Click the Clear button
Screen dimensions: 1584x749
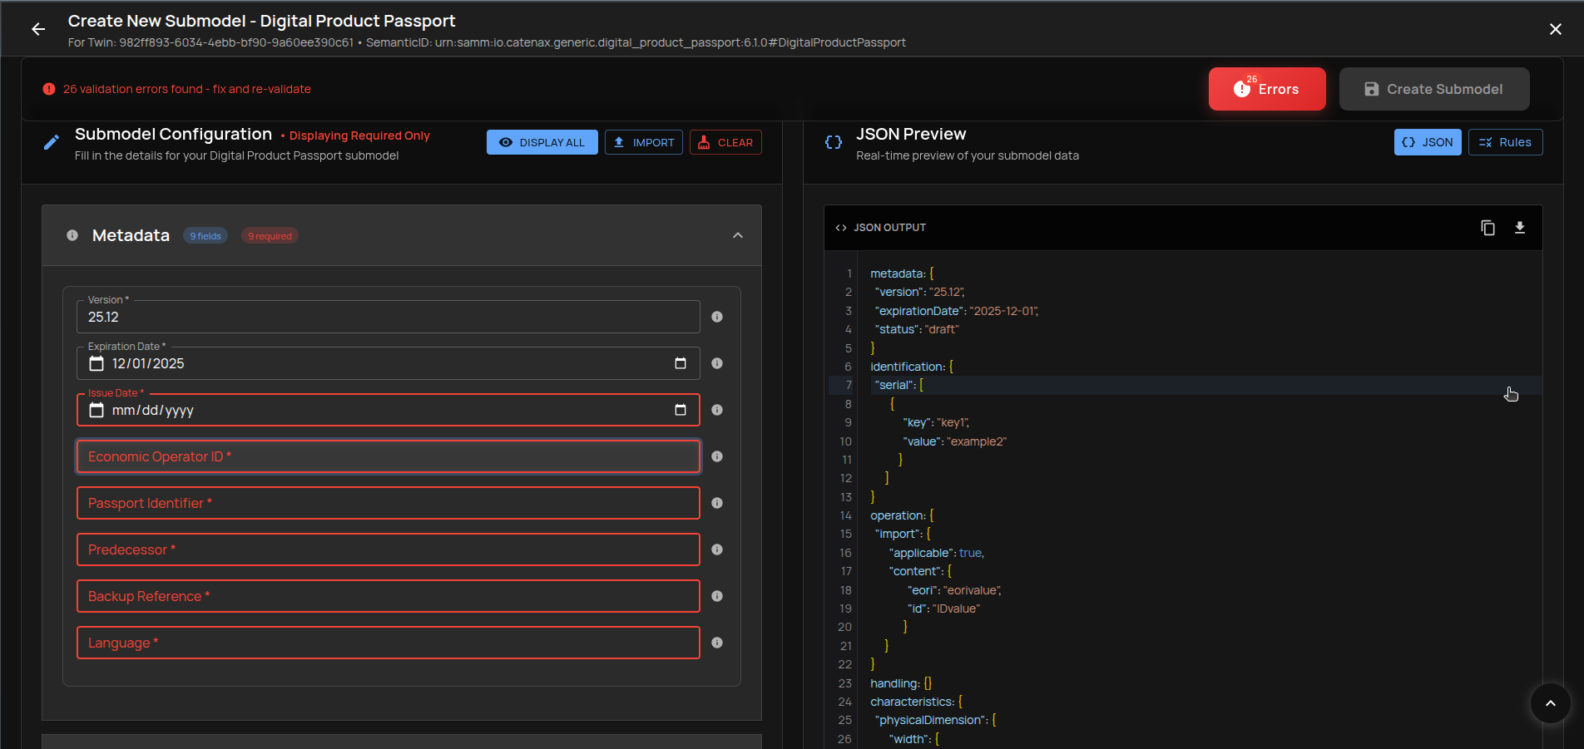click(725, 142)
